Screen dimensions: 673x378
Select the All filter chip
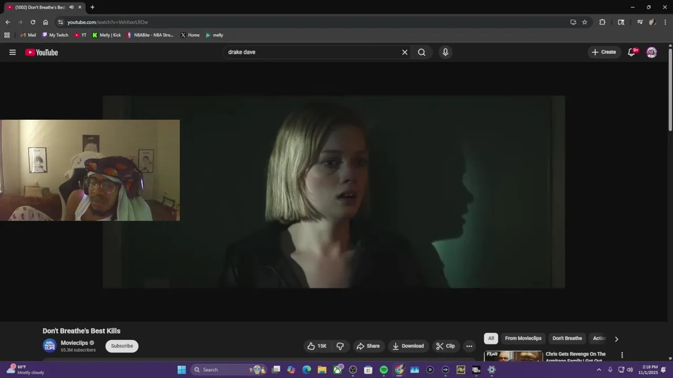point(491,339)
